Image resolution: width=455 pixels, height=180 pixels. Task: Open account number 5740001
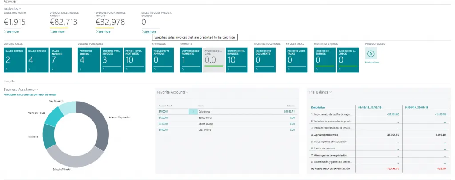[163, 130]
